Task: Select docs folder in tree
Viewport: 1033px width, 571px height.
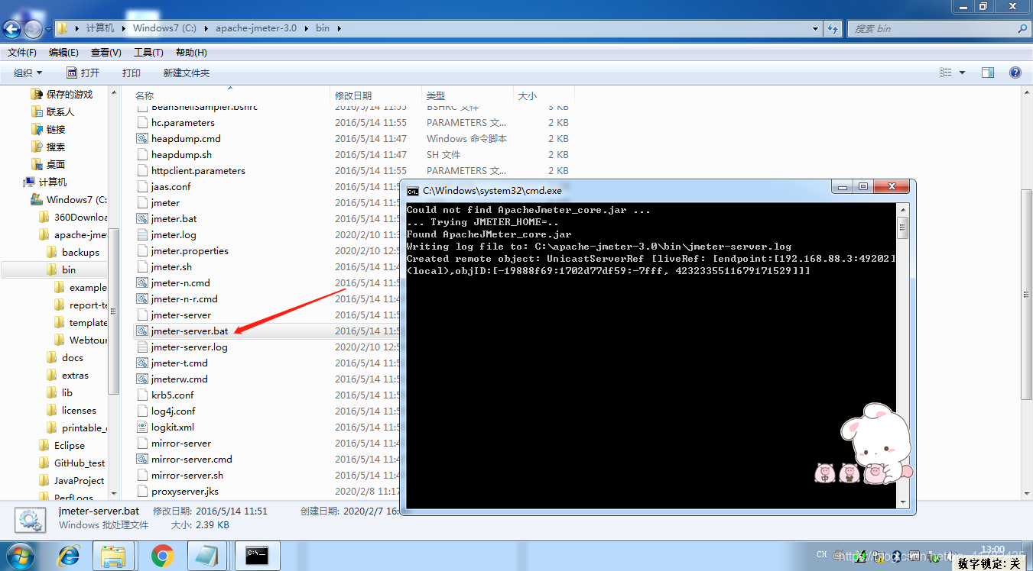Action: coord(73,357)
